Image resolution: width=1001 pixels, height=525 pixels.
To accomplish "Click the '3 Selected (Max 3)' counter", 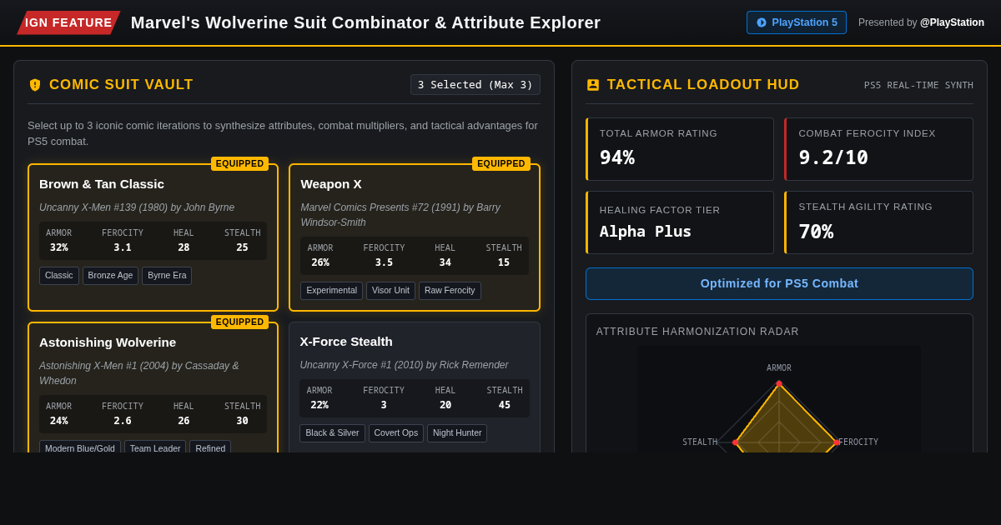I will (475, 85).
